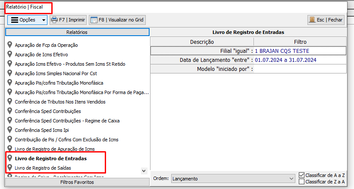Screen dimensions: 354x189
Task: Click the grid icon for F8 Visualizar
Action: [x=93, y=20]
